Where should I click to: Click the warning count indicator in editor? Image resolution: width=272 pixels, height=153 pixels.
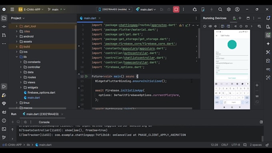pos(181,25)
